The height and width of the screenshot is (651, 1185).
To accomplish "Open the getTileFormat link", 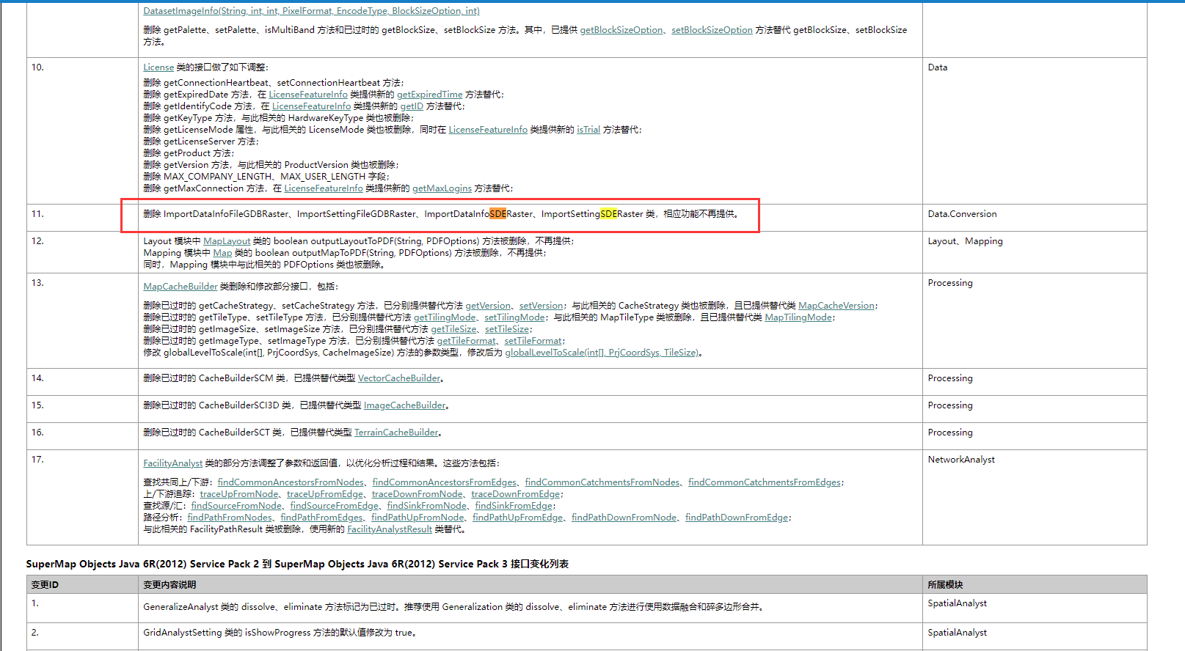I will click(x=467, y=341).
